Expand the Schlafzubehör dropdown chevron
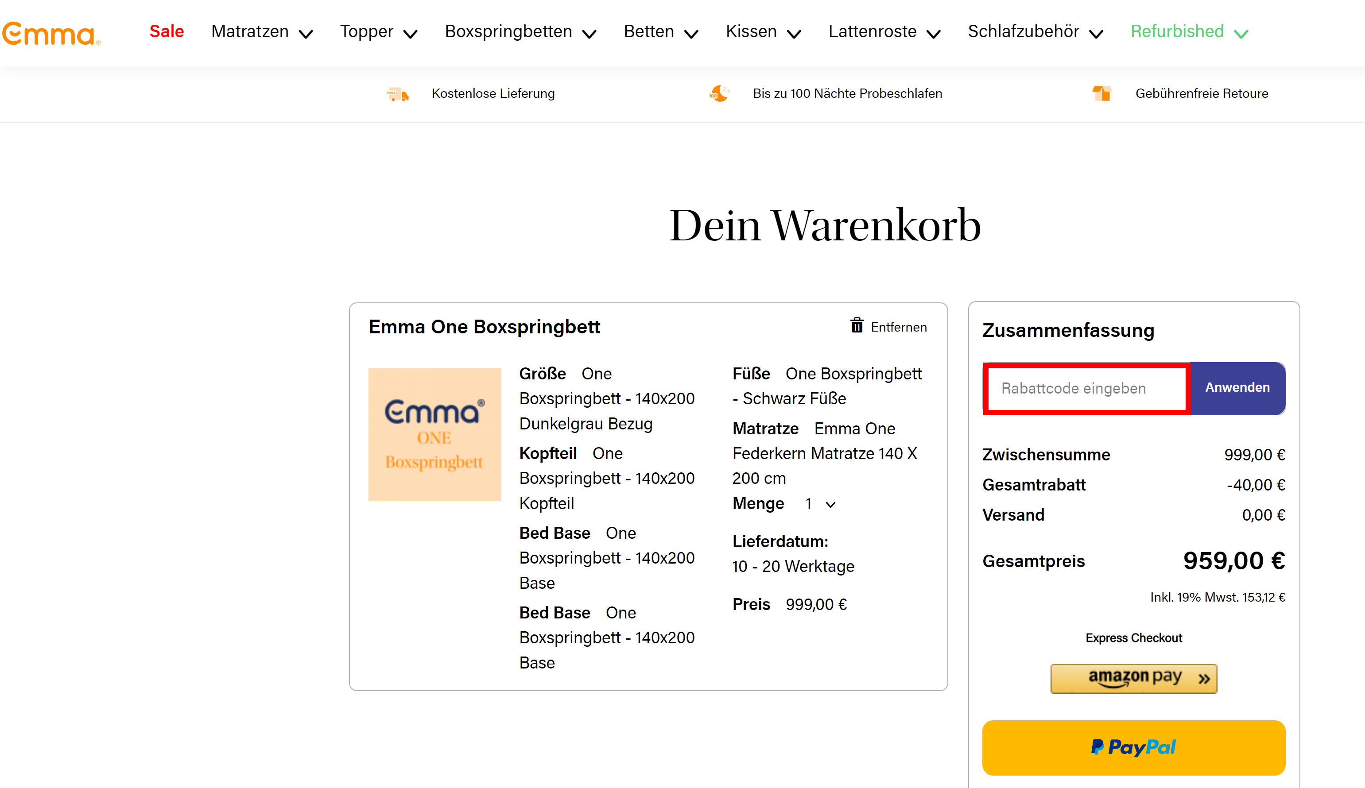This screenshot has width=1365, height=788. (x=1096, y=34)
